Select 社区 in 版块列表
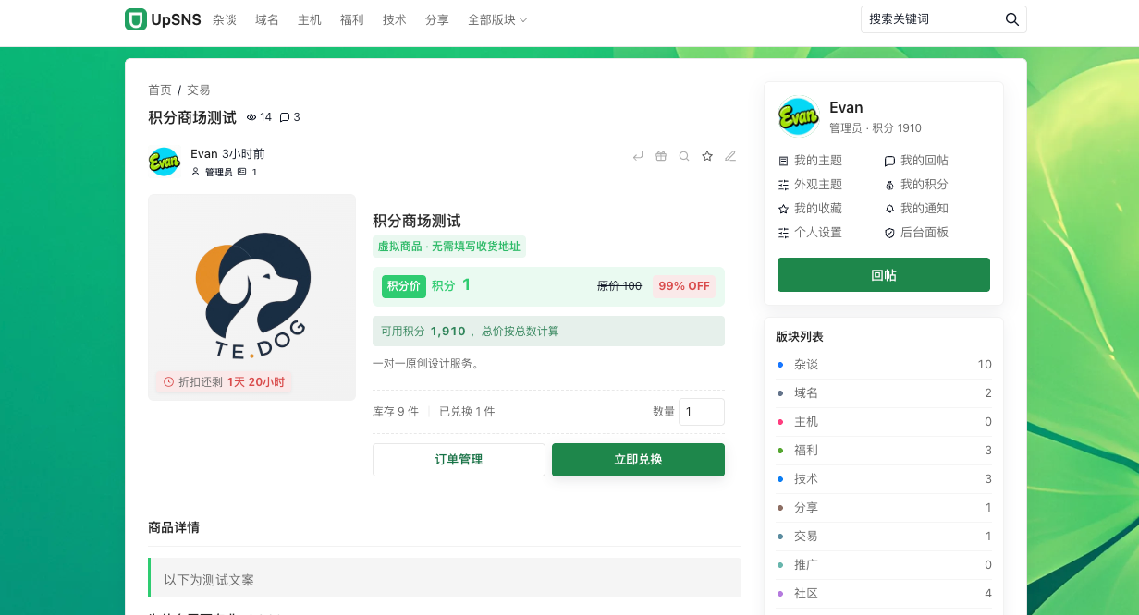The image size is (1139, 615). [884, 594]
